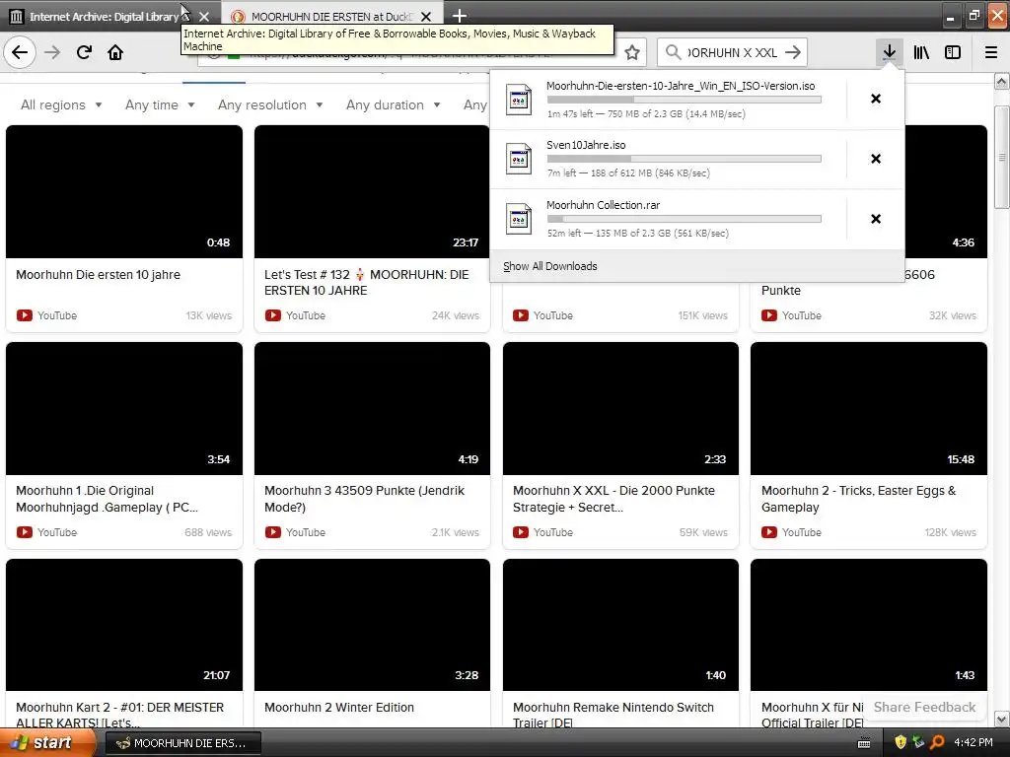Image resolution: width=1010 pixels, height=757 pixels.
Task: Open the 3:28 video thumbnail
Action: (372, 625)
